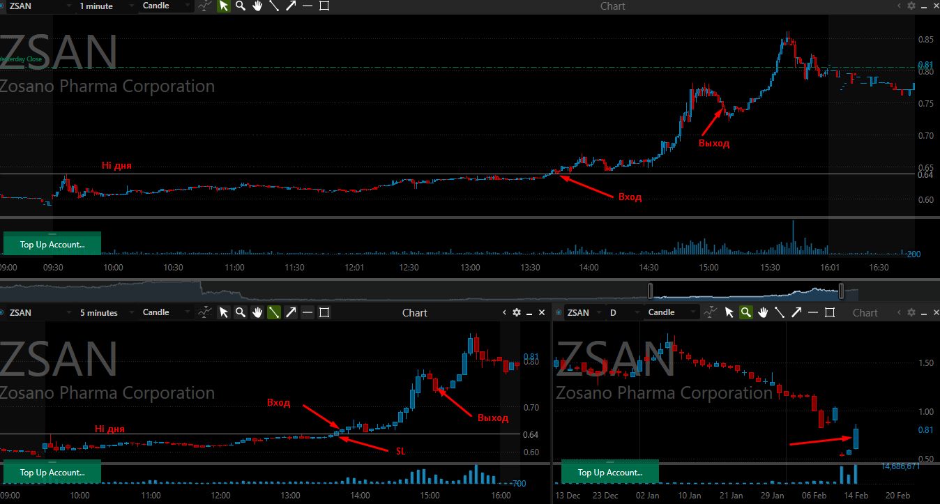940x504 pixels.
Task: Click 0.81 price label on 5 minutes chart axis
Action: click(x=531, y=356)
